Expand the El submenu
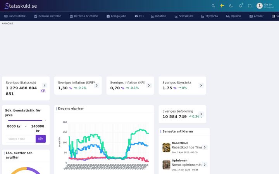This screenshot has height=174, width=279. (139, 16)
